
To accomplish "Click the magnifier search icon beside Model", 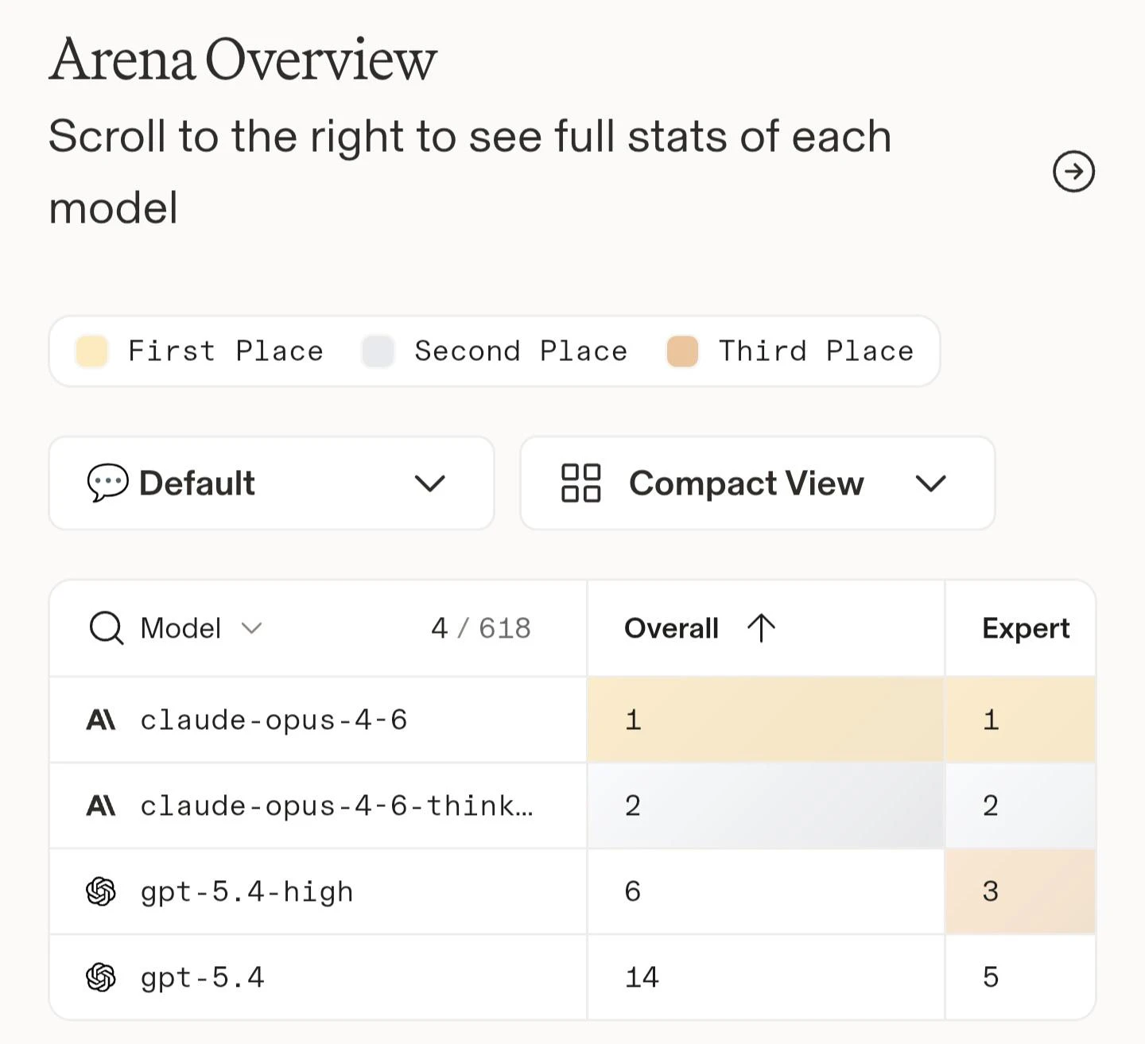I will pyautogui.click(x=106, y=628).
